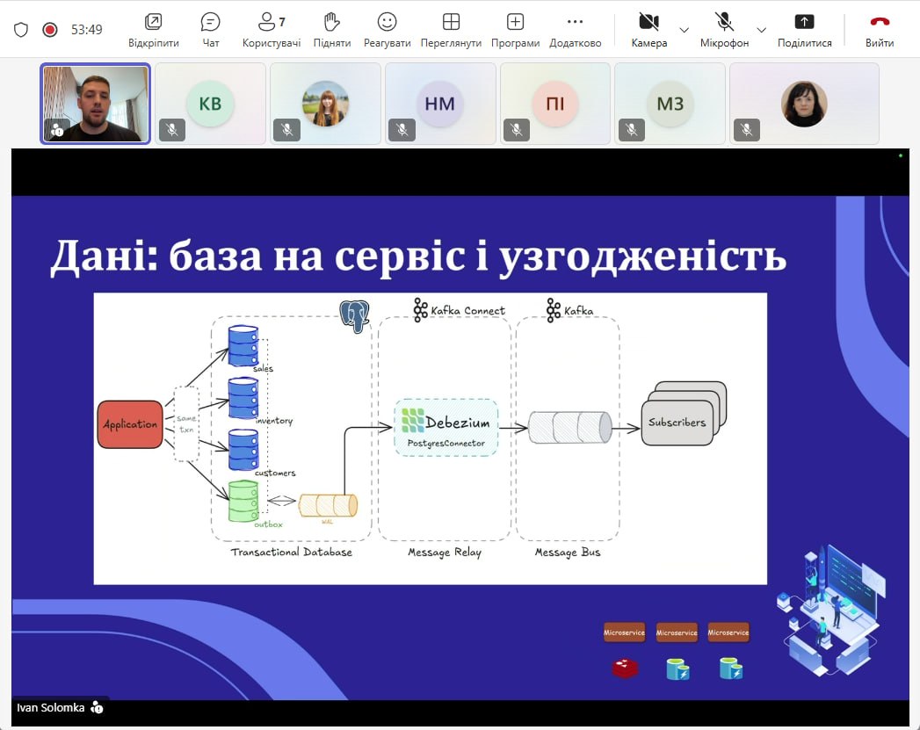Click the shield security icon
Image resolution: width=920 pixels, height=730 pixels.
[x=21, y=29]
